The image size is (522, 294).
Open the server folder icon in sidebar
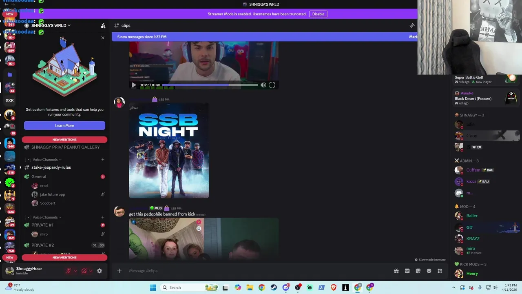(x=10, y=75)
